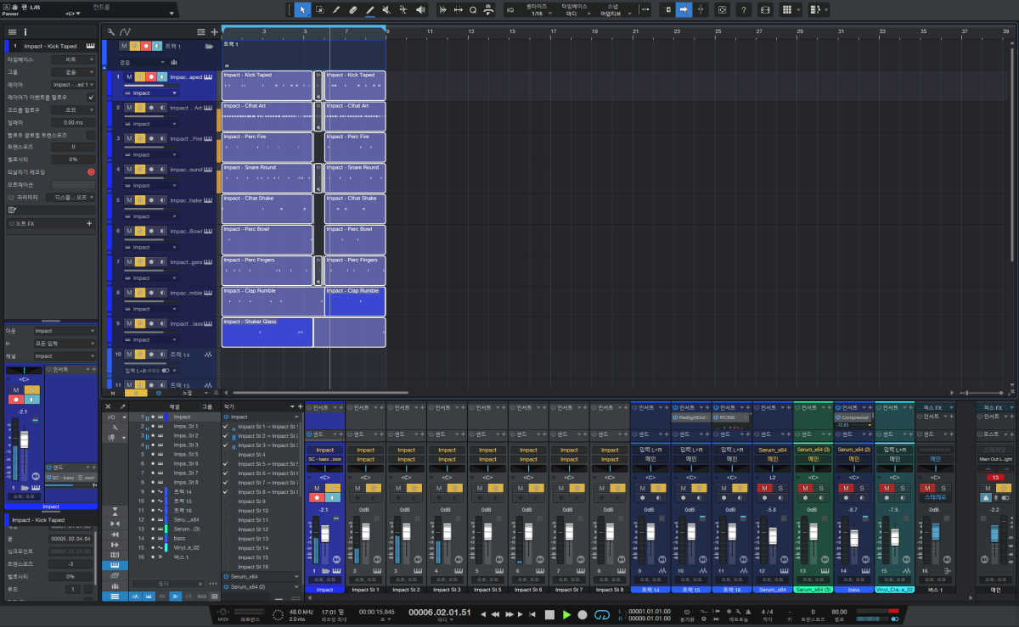Click the Record button in transport
This screenshot has height=627, width=1019.
coord(583,614)
